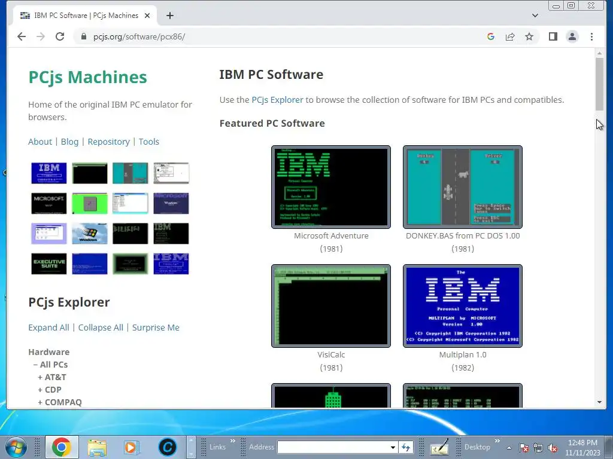
Task: Open the bright green sidebar thumbnail
Action: click(x=90, y=203)
